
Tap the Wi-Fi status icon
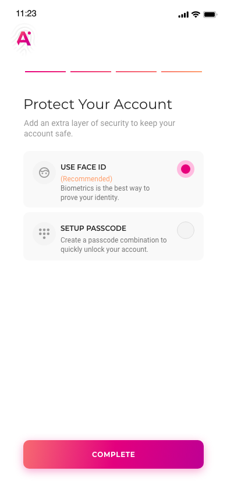(196, 15)
